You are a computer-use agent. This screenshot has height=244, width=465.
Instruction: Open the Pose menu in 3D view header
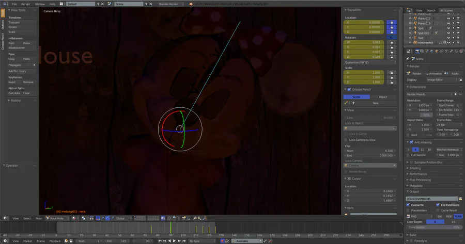[39, 218]
